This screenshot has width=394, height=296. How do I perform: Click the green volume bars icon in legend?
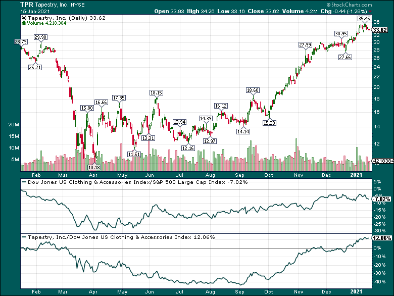[x=24, y=23]
